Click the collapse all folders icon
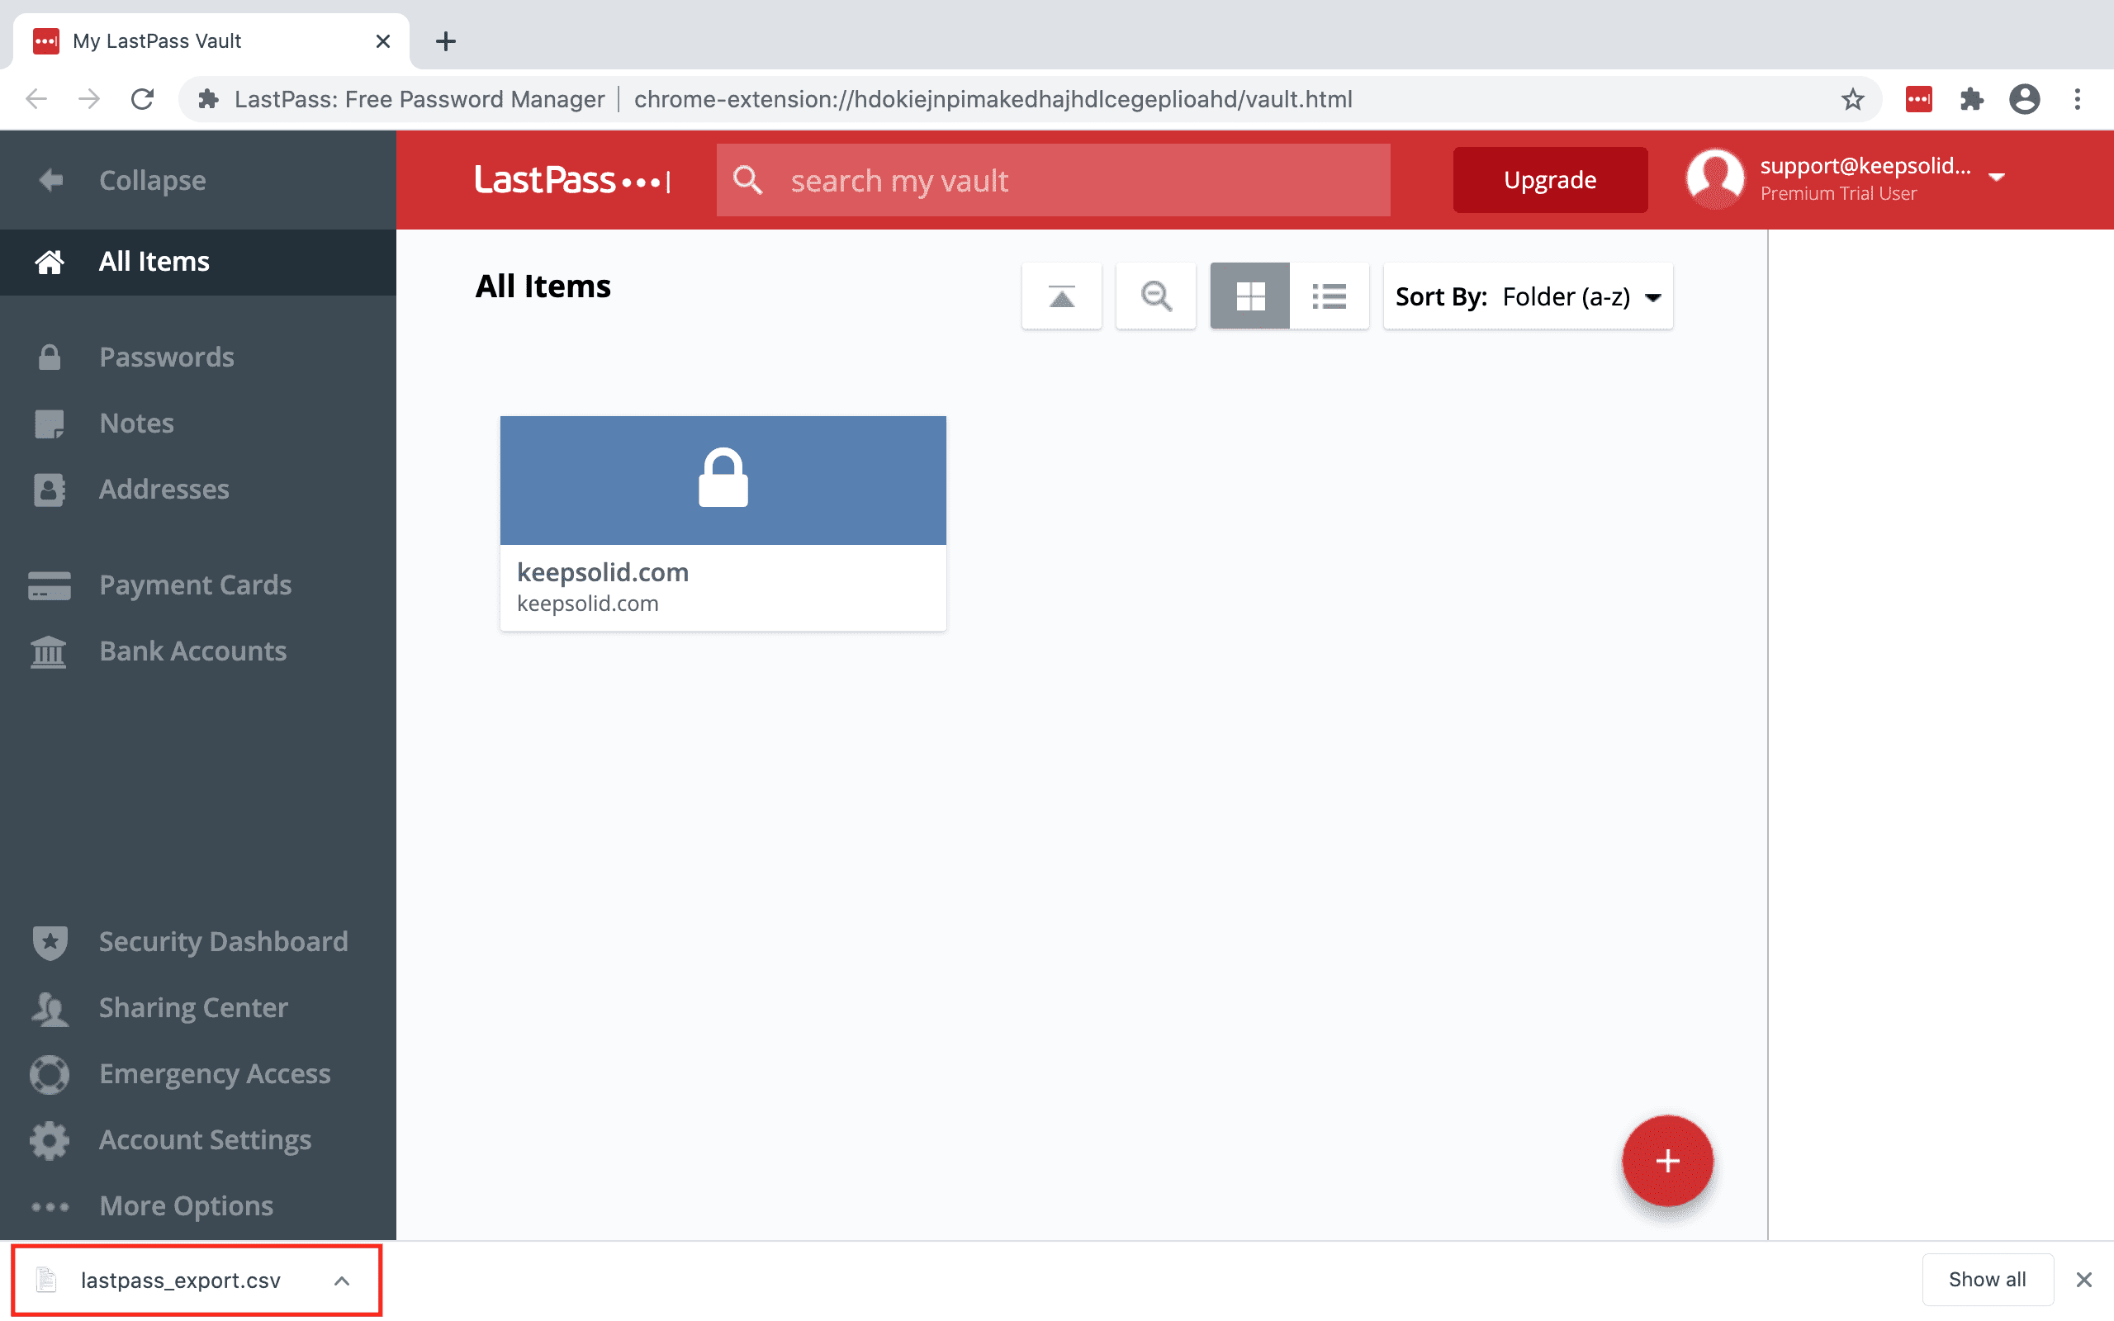Screen dimensions: 2114x1321 coord(1061,297)
